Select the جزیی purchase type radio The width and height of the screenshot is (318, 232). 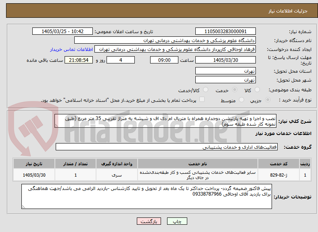(268, 100)
